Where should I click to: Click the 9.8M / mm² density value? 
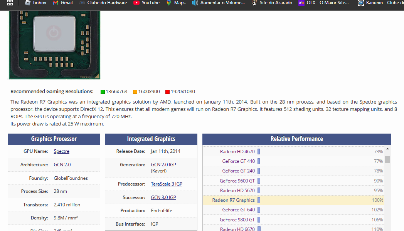tap(66, 218)
